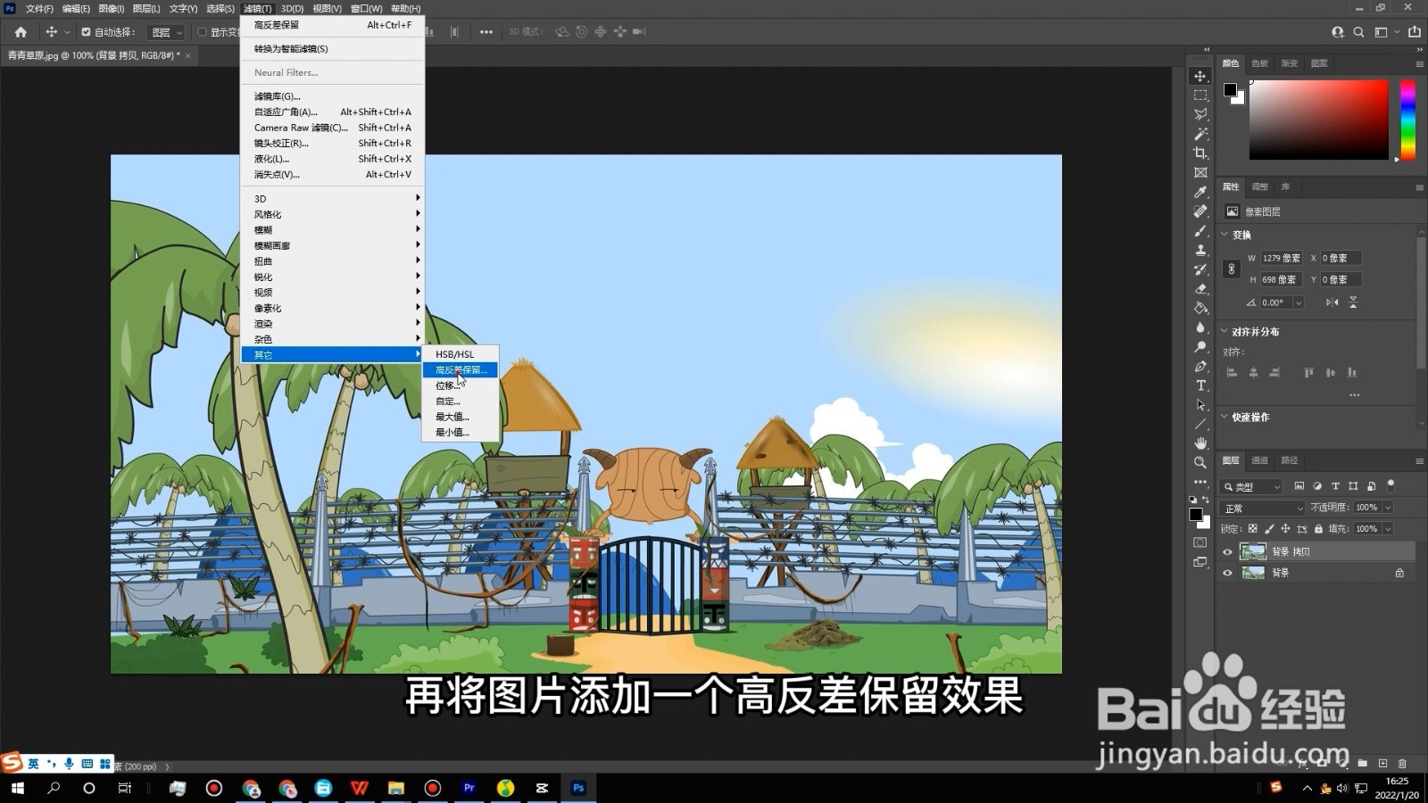Image resolution: width=1428 pixels, height=803 pixels.
Task: Select the Polygonal Lasso tool
Action: [1200, 115]
